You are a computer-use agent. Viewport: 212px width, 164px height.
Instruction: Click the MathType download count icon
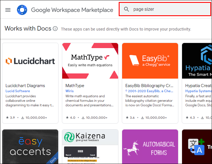pyautogui.click(x=83, y=118)
